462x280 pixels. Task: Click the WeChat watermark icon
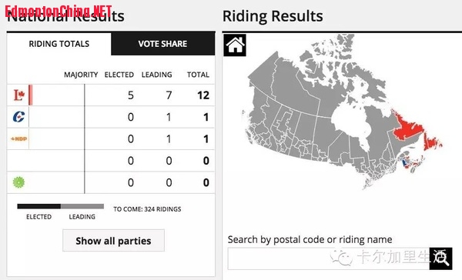tap(341, 258)
